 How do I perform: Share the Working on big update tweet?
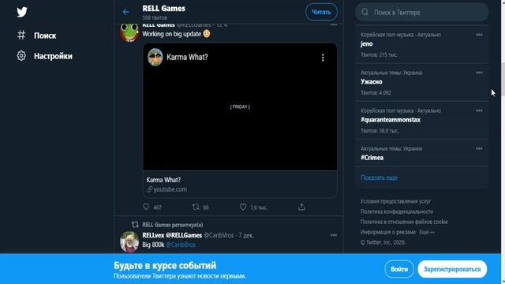301,207
